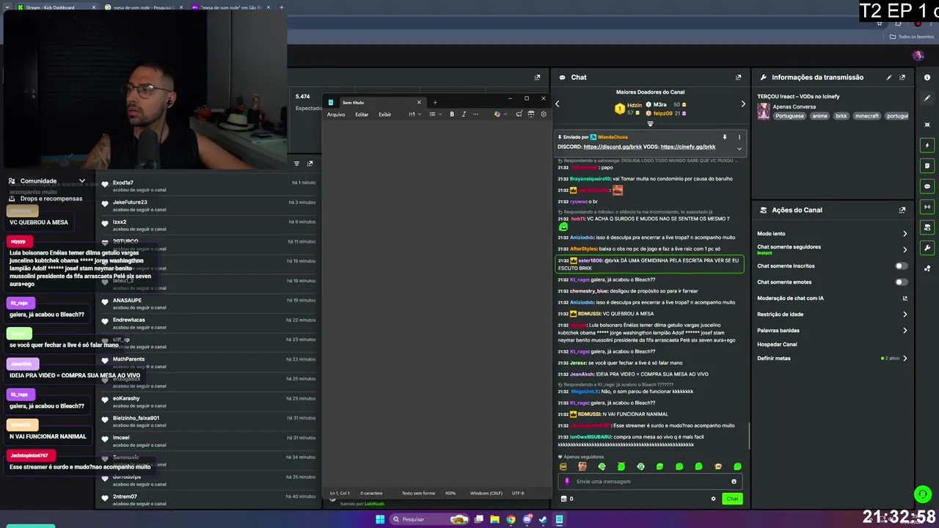
Task: Click the Copilot icon in Notepad
Action: tap(497, 114)
